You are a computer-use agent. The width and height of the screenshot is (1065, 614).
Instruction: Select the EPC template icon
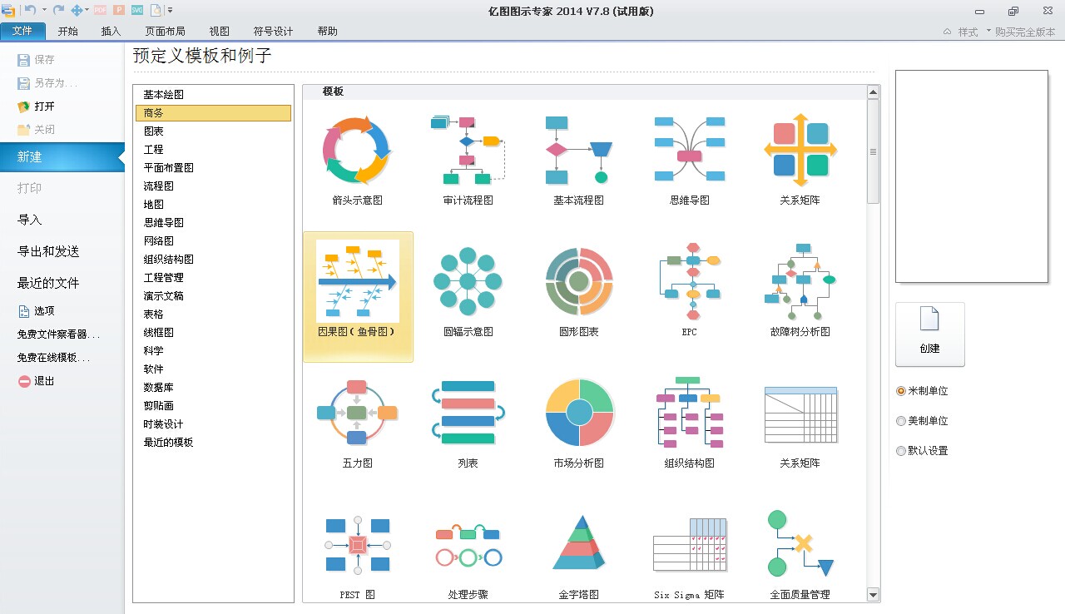(689, 281)
